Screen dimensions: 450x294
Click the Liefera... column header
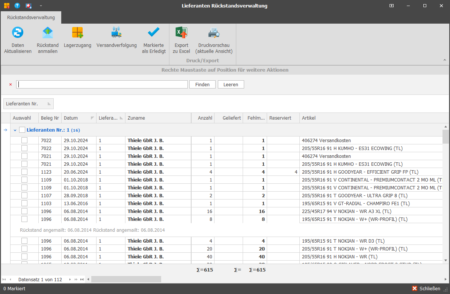[110, 118]
